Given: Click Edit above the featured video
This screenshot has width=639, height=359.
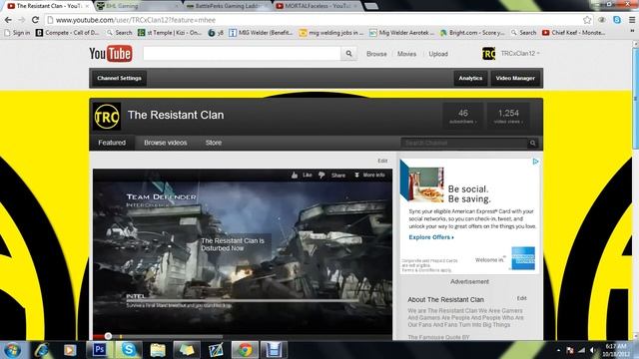Looking at the screenshot, I should (x=382, y=161).
